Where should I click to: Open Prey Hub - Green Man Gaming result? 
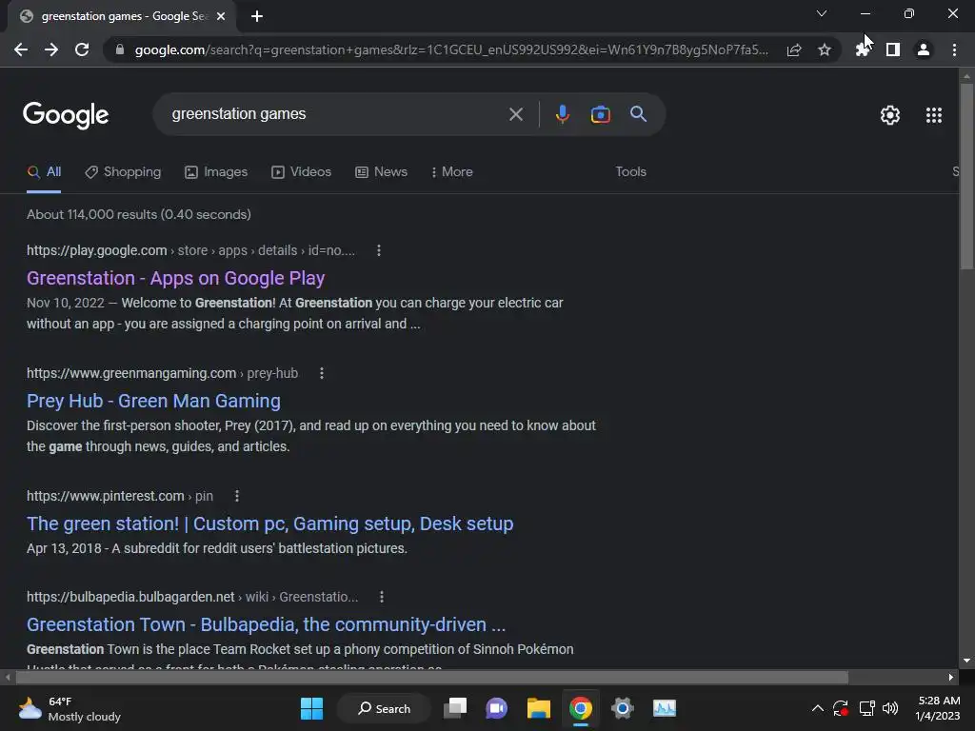pos(153,401)
